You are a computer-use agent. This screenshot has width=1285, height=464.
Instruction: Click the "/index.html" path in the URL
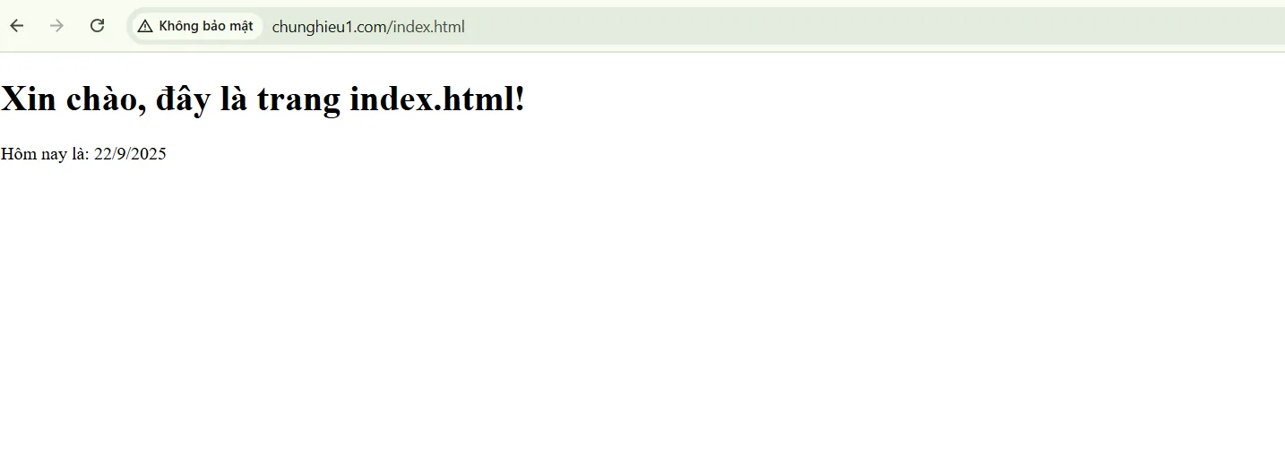pyautogui.click(x=427, y=27)
